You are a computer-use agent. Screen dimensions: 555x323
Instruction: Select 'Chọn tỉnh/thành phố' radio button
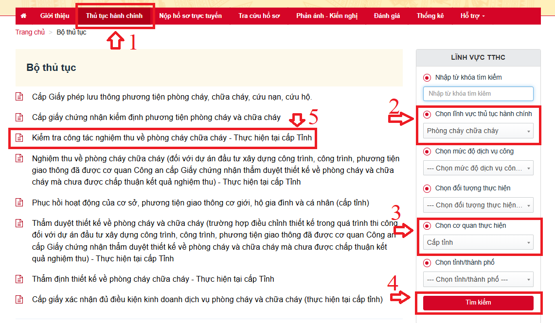point(427,263)
